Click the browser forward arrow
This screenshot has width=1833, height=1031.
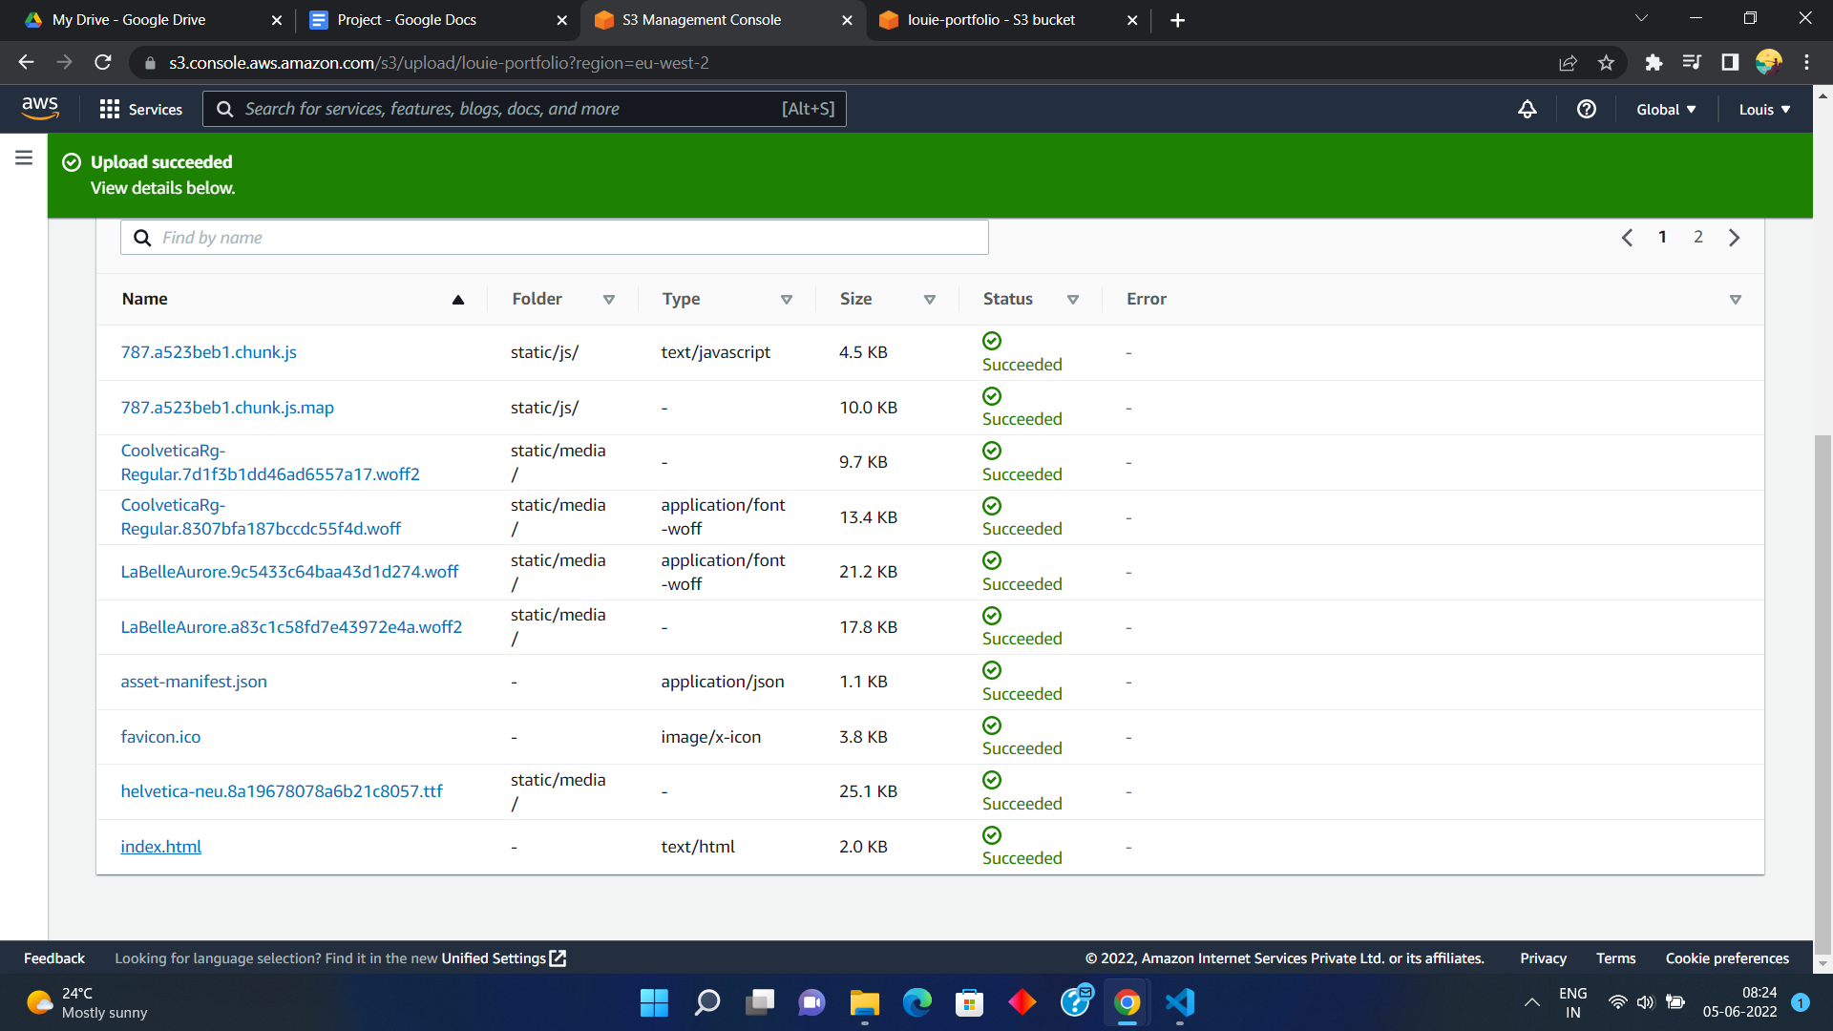point(64,62)
